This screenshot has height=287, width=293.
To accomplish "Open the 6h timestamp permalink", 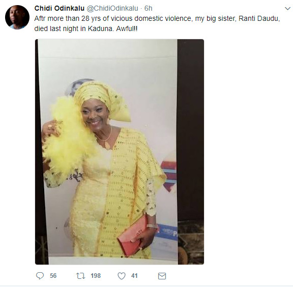I will pos(149,8).
